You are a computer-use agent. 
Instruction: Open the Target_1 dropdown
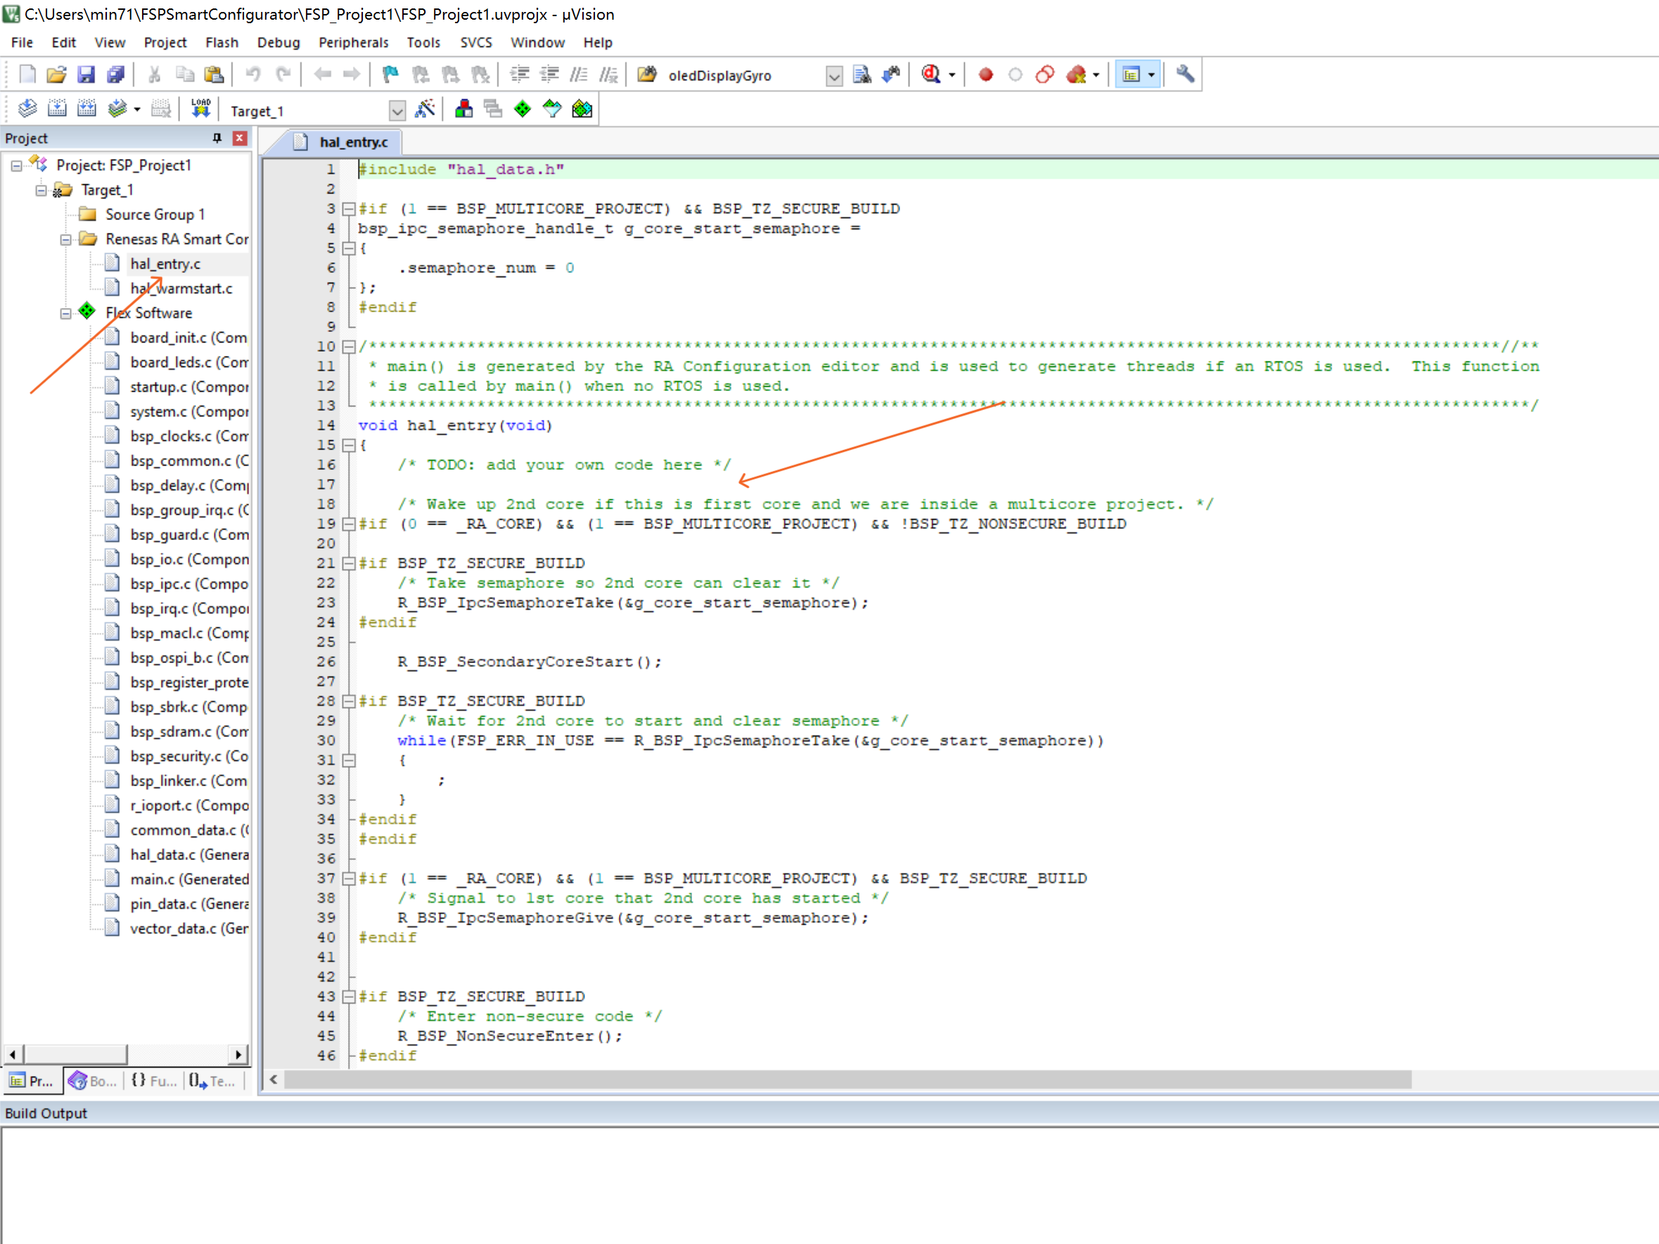click(x=397, y=111)
